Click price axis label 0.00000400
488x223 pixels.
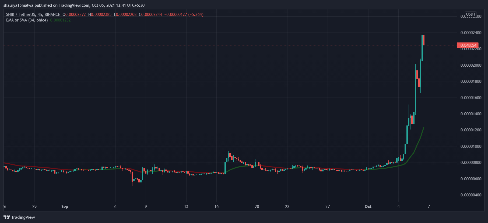click(x=471, y=195)
